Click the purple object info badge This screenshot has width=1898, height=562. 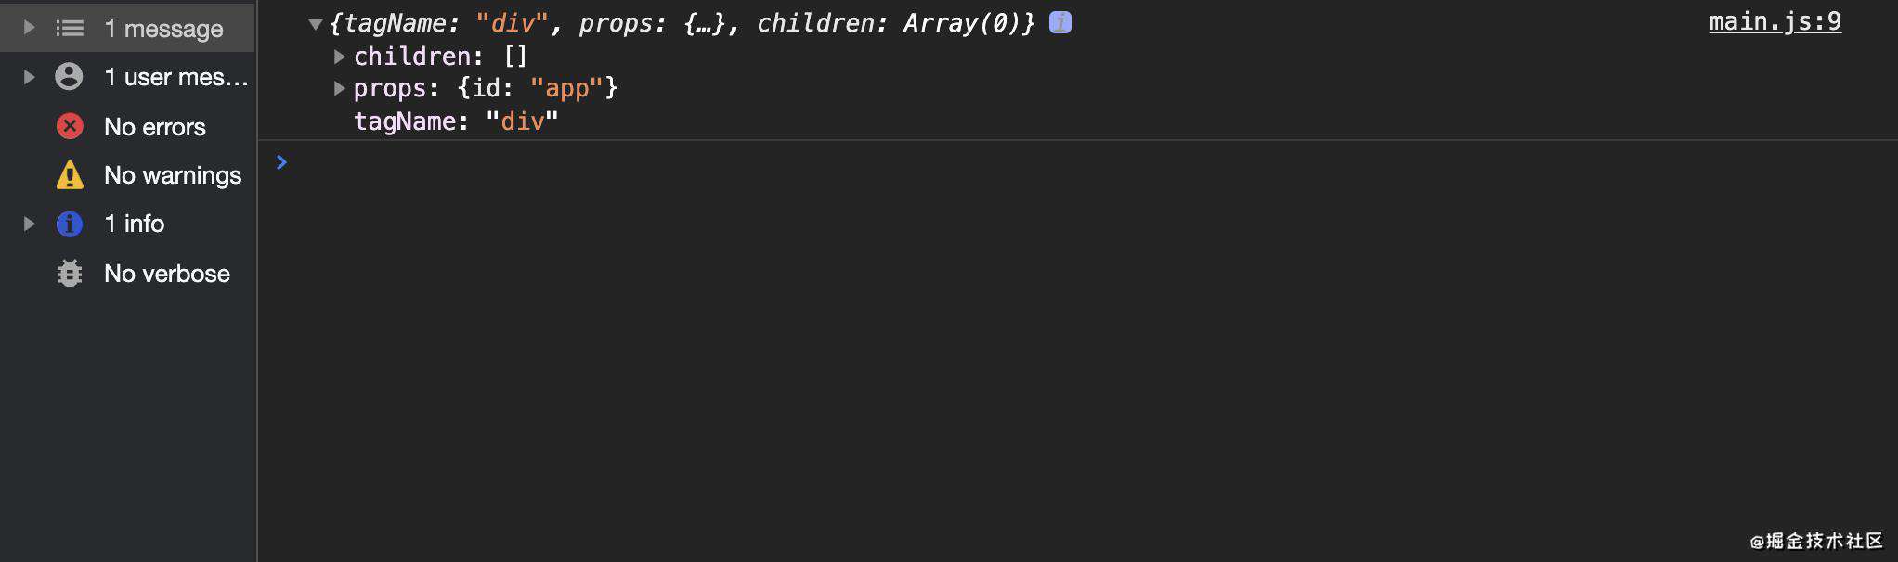[1060, 22]
